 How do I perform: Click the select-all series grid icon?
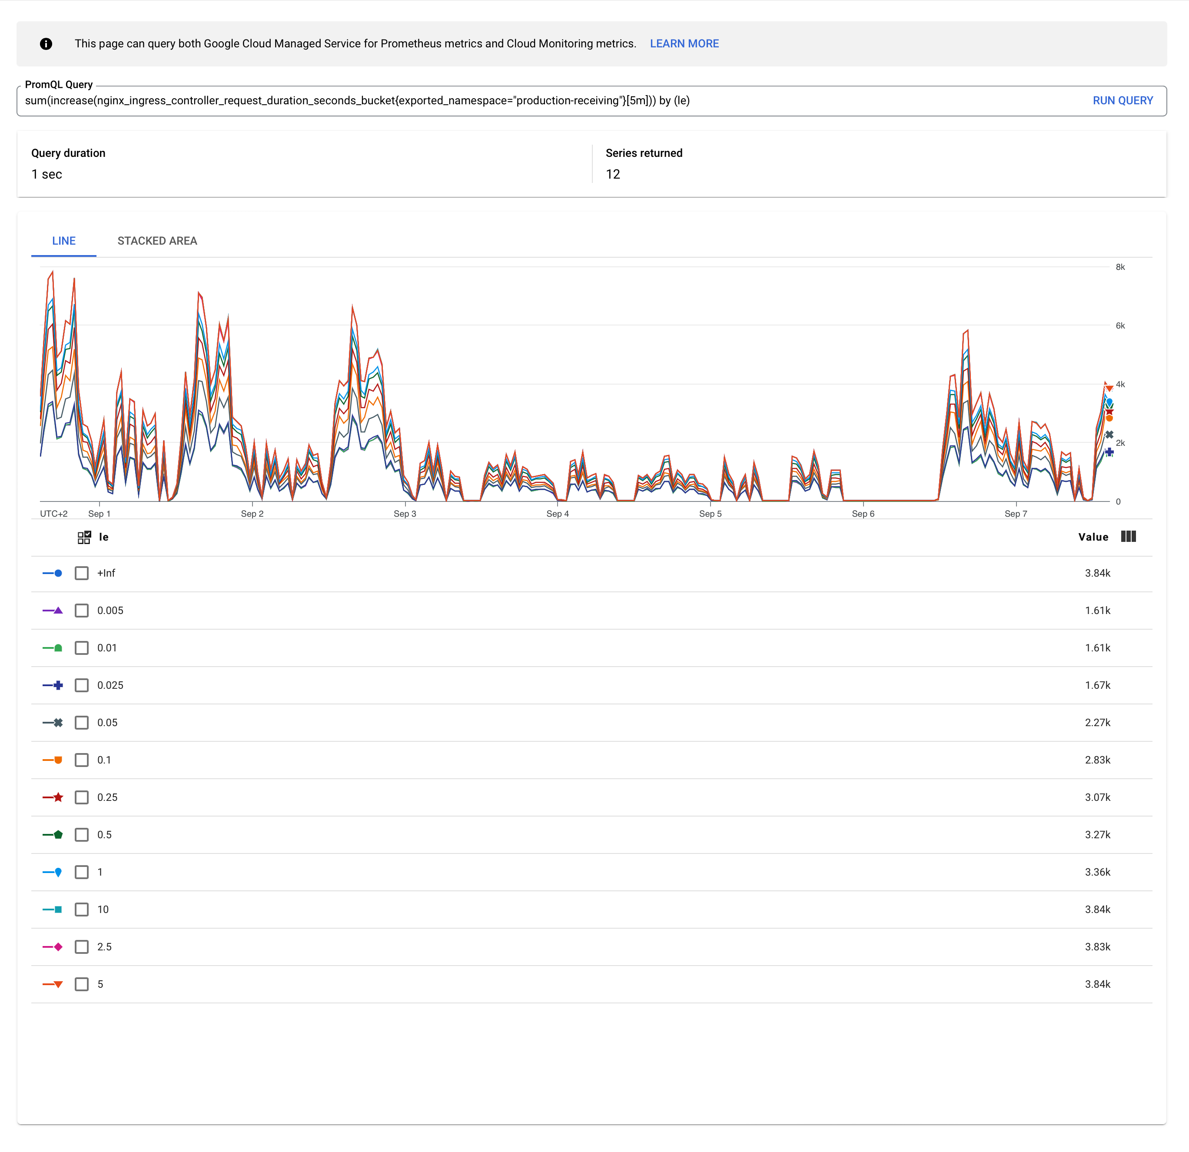84,537
